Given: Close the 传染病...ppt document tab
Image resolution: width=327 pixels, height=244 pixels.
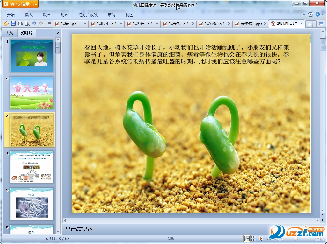Looking at the screenshot, I should click(265, 24).
